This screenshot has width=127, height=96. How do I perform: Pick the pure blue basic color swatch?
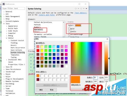point(54,58)
